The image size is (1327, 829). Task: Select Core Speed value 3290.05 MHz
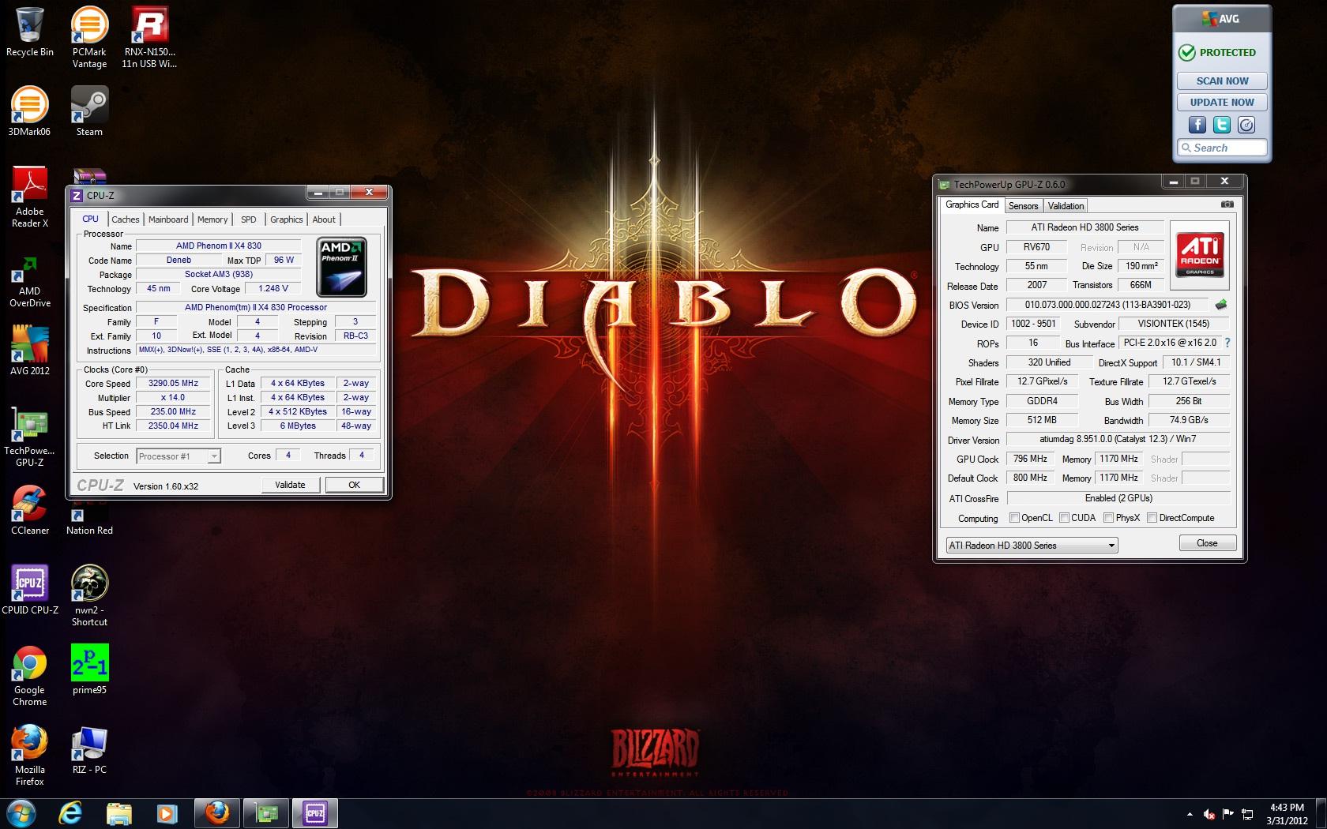(x=173, y=383)
